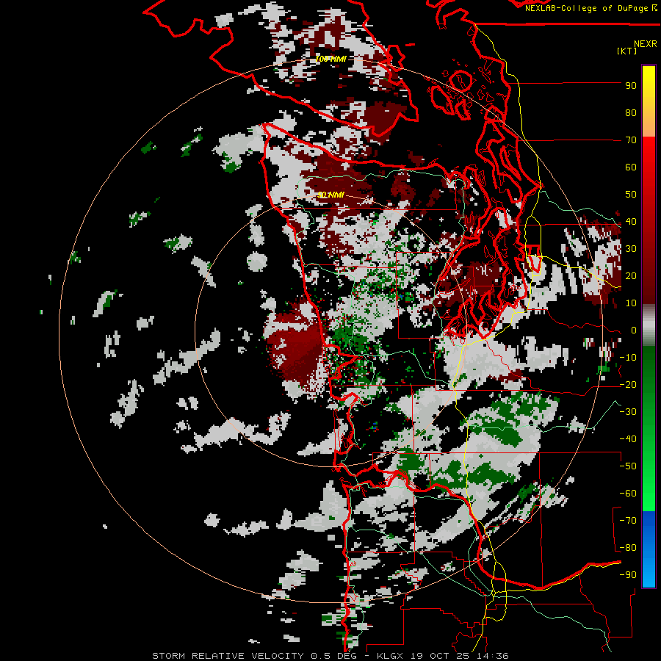
Task: Click the -20 value on velocity scale
Action: point(628,384)
